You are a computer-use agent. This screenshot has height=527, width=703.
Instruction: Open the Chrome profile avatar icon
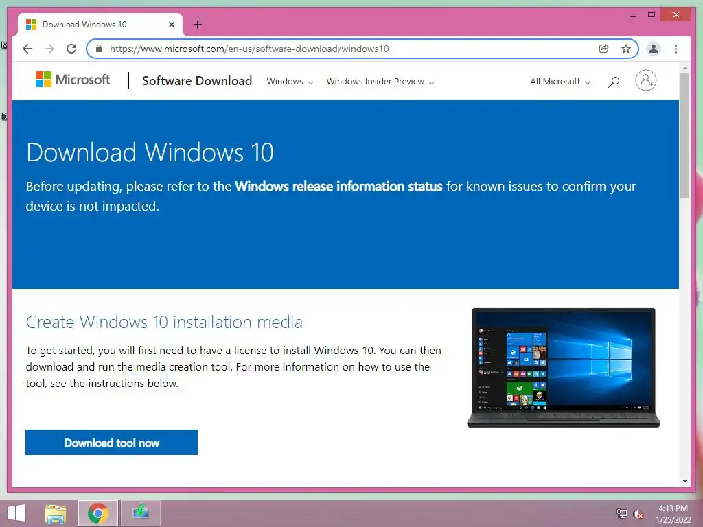(x=654, y=49)
